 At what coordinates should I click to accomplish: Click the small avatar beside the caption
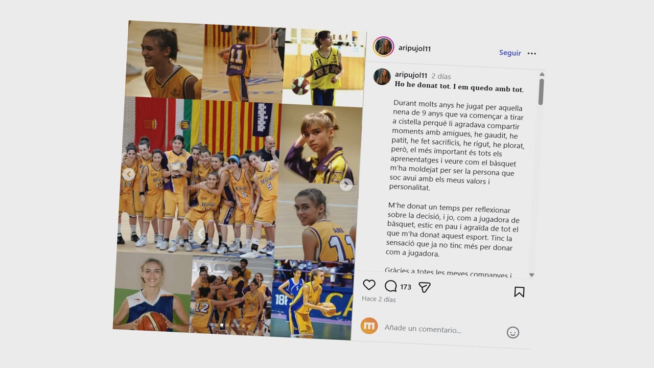pos(382,77)
